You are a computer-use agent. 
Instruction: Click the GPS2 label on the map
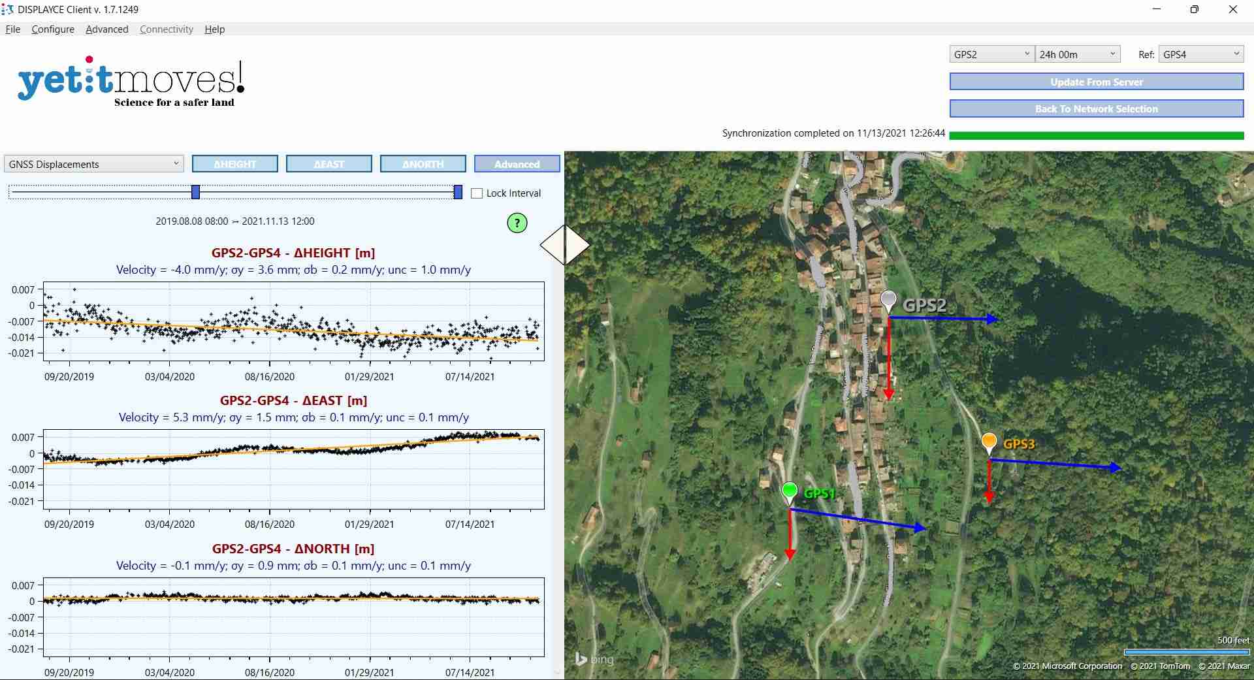point(924,305)
